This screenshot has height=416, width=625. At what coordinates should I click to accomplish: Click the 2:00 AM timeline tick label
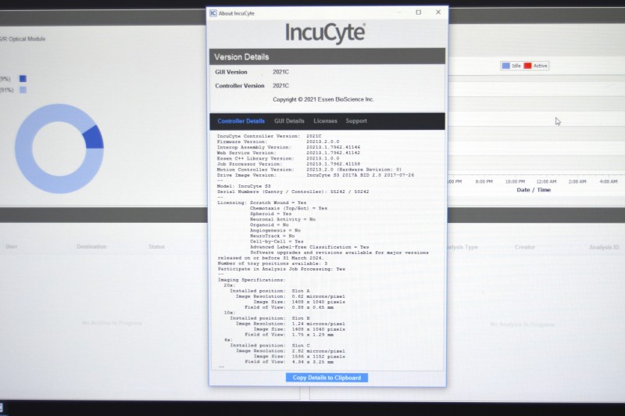coord(577,181)
